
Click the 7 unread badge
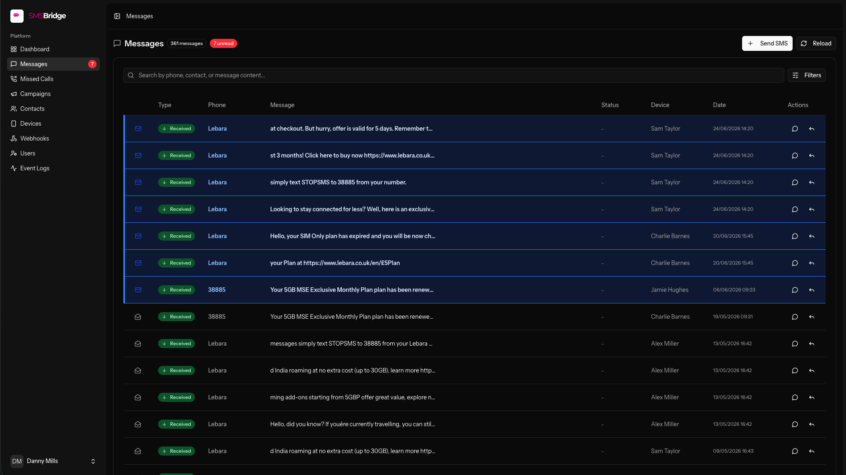(224, 43)
